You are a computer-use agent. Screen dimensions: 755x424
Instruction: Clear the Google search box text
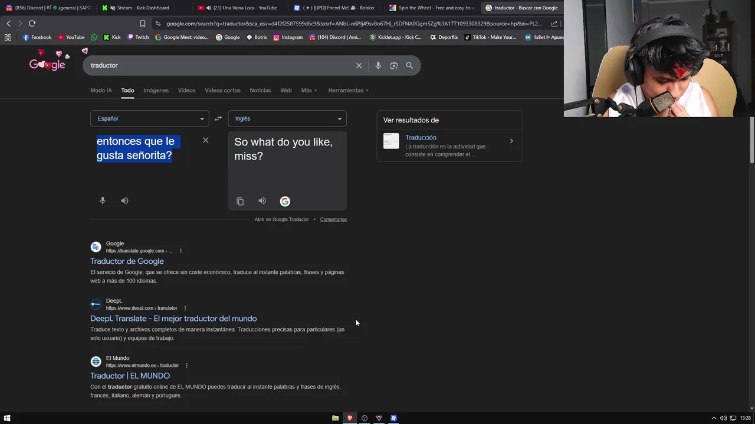359,65
